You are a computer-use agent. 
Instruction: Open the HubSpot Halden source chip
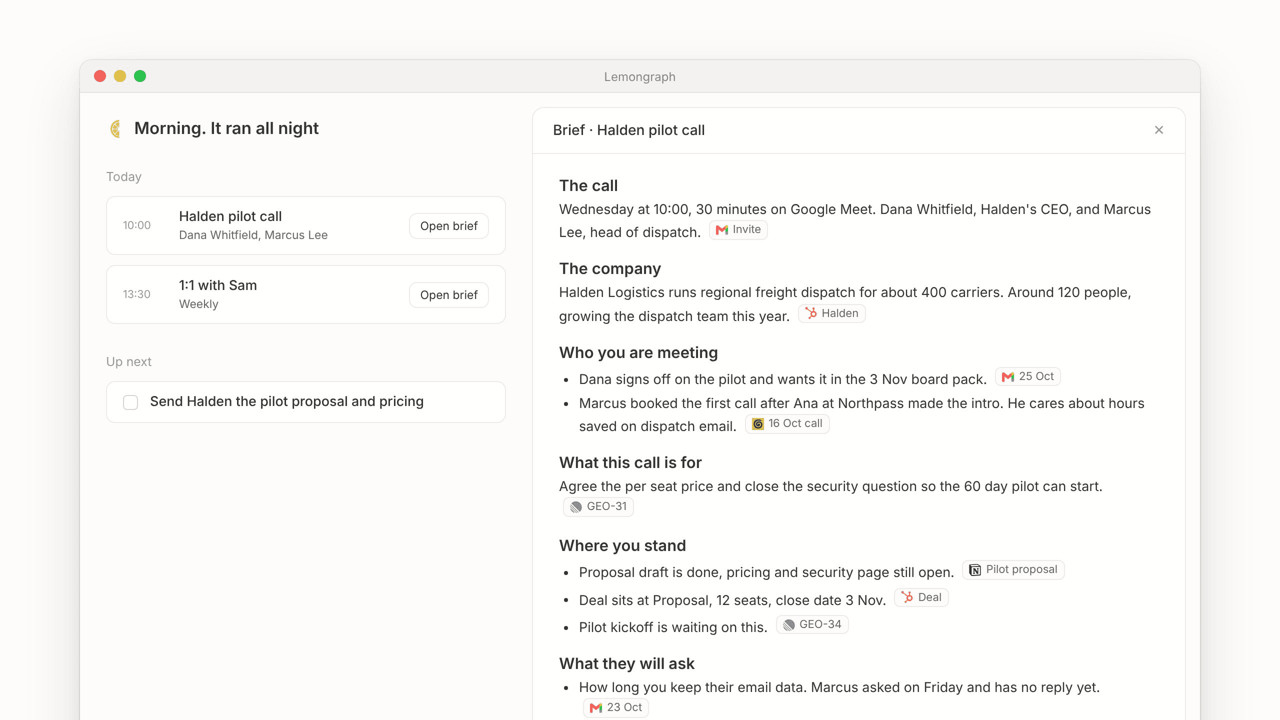click(x=831, y=313)
